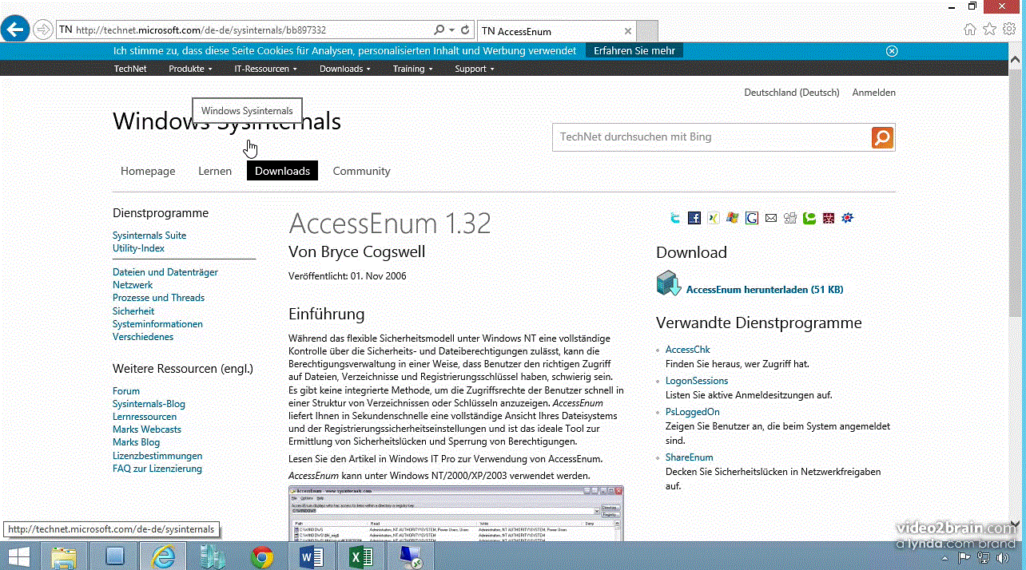Open the ShareEnum related tool link
This screenshot has height=570, width=1026.
[x=689, y=457]
